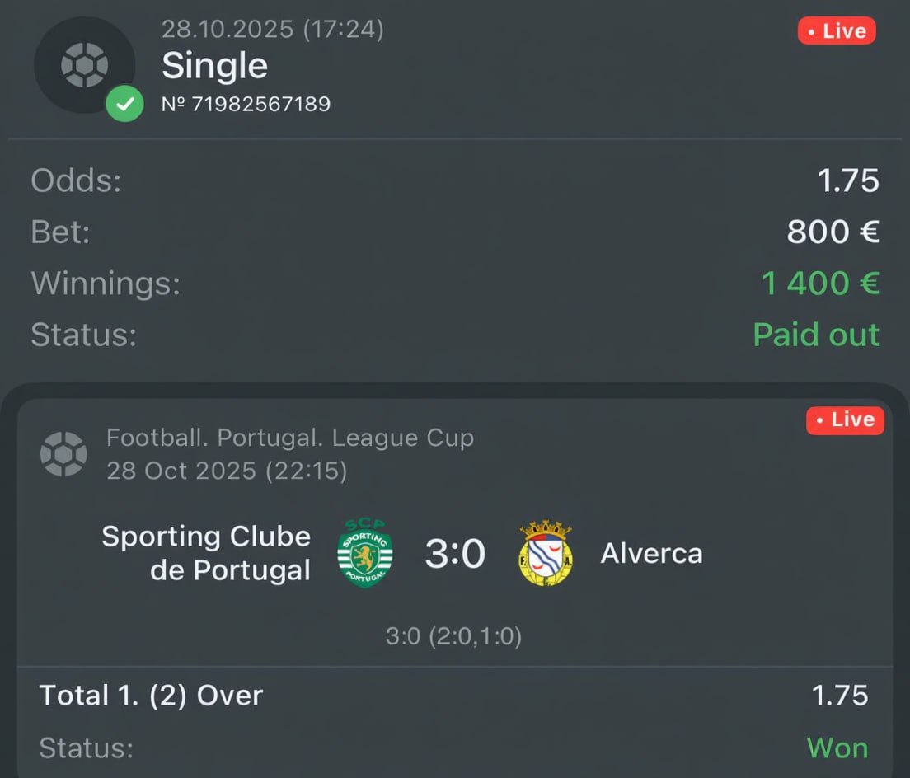Image resolution: width=910 pixels, height=778 pixels.
Task: Click the top Live badge
Action: [x=837, y=31]
